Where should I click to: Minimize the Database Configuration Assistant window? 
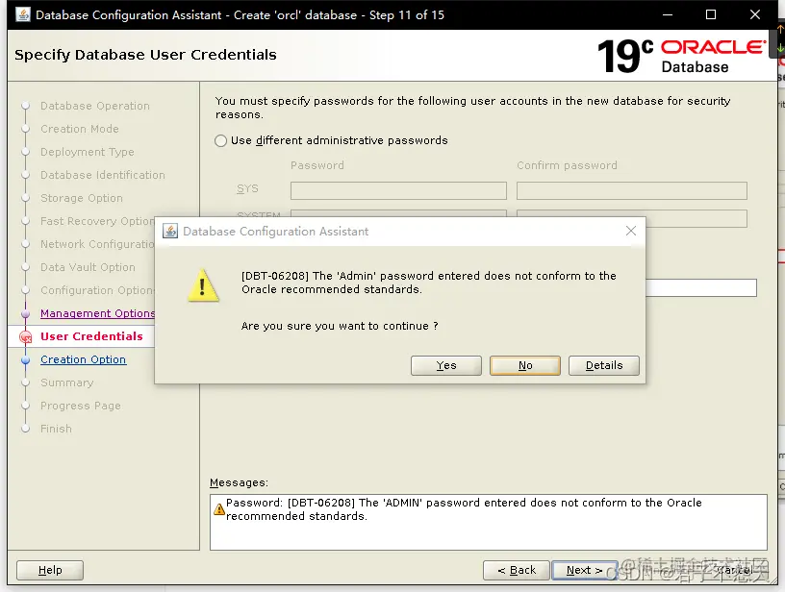point(668,14)
